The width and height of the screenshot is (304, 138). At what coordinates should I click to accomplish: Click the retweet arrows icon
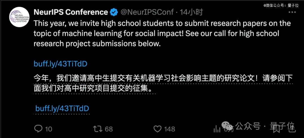97,129
